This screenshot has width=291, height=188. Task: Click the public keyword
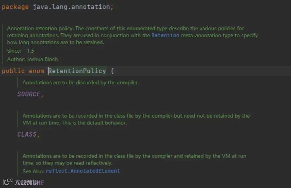(x=13, y=71)
